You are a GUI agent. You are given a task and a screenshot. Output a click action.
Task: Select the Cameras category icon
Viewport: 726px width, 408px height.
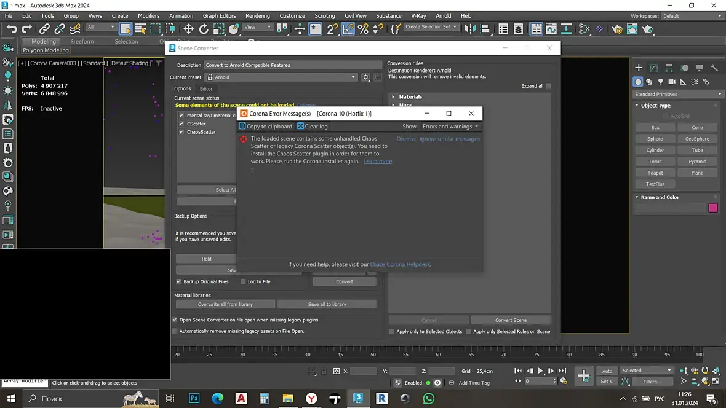[x=672, y=82]
